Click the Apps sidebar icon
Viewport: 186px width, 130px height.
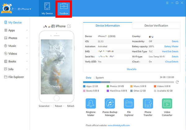pos(6,30)
